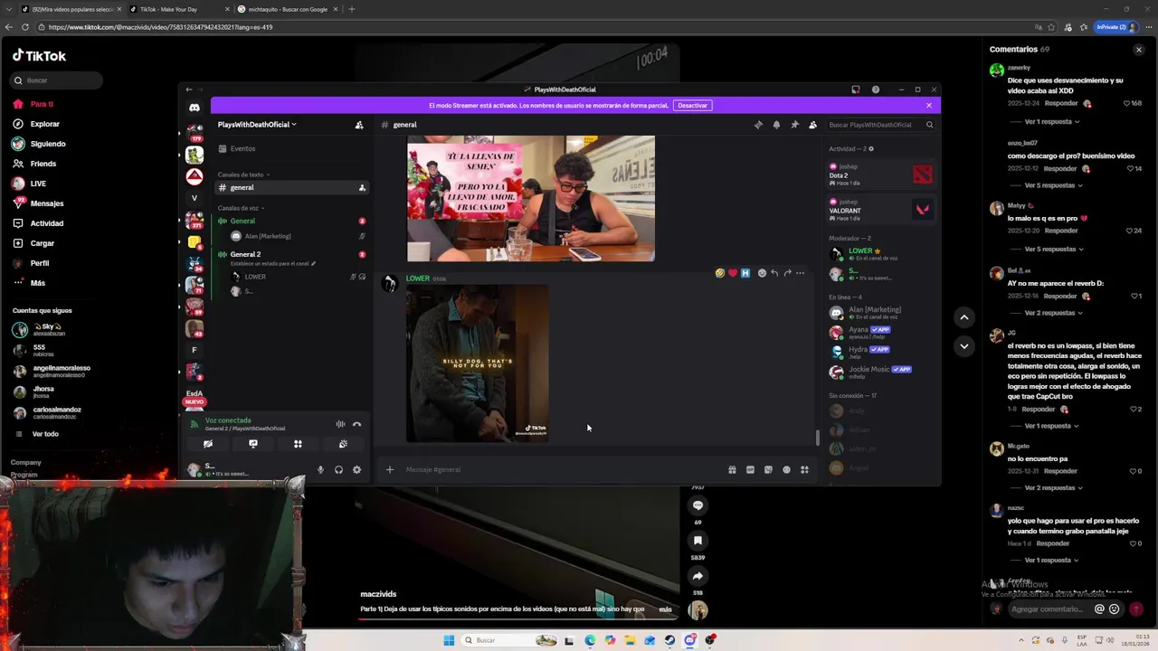Select the general text channel

click(291, 187)
